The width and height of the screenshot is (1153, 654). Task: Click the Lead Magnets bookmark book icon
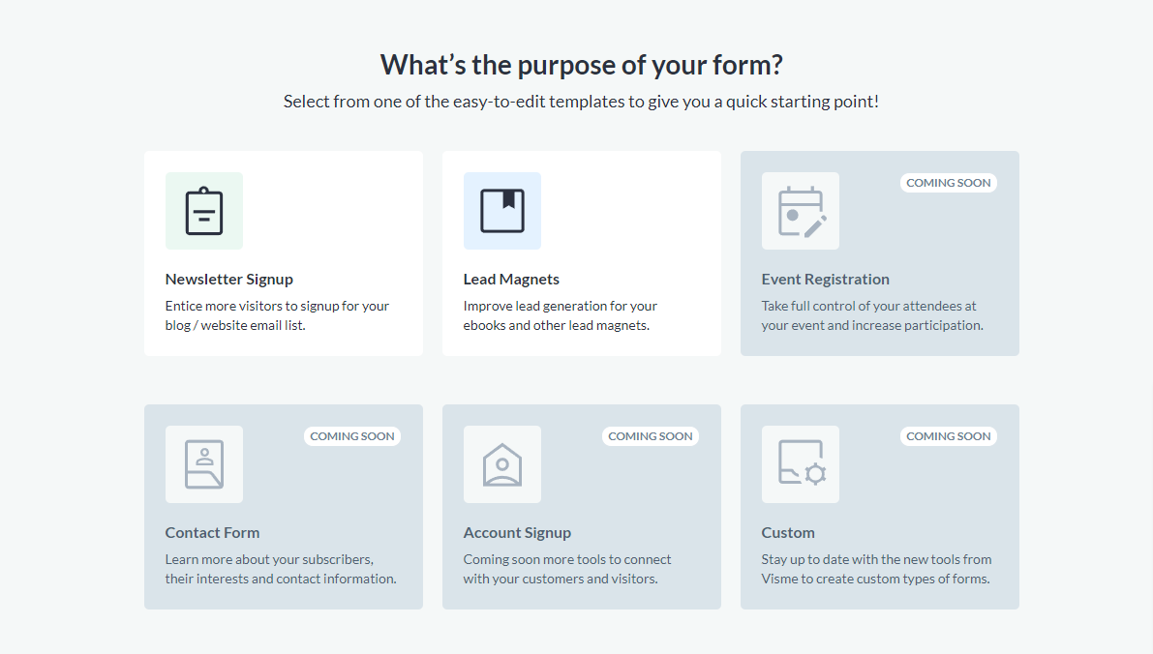pos(502,211)
